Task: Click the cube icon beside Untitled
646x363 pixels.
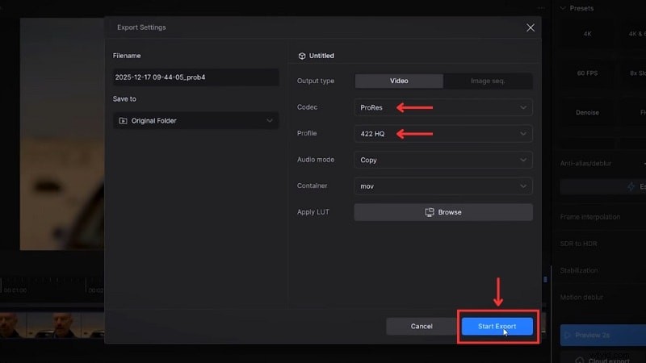Action: click(x=302, y=56)
